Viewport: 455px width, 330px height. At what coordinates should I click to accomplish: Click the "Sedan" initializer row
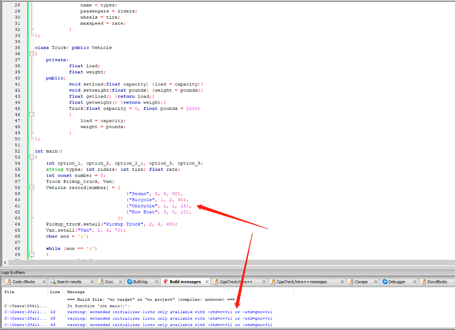[x=155, y=193]
